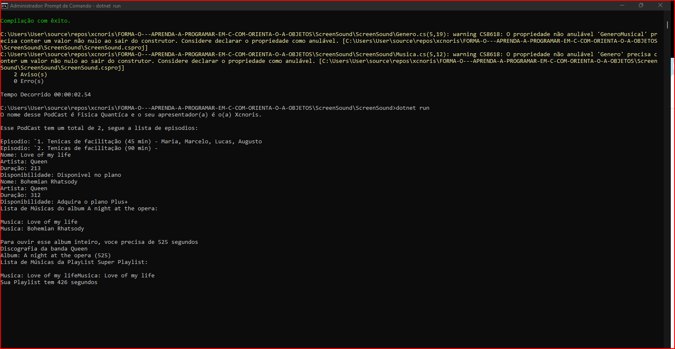
Task: Click the 'Duração: 312' line
Action: pyautogui.click(x=21, y=195)
